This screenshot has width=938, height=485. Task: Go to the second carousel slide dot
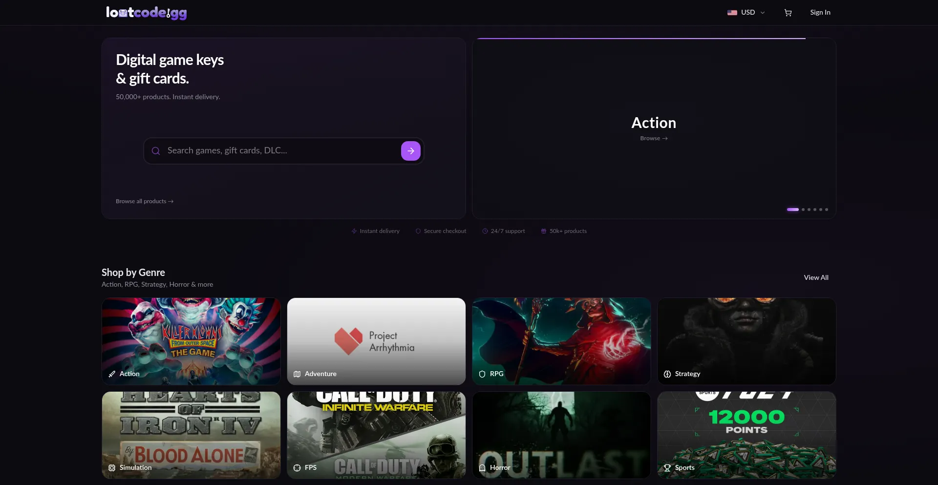[803, 210]
